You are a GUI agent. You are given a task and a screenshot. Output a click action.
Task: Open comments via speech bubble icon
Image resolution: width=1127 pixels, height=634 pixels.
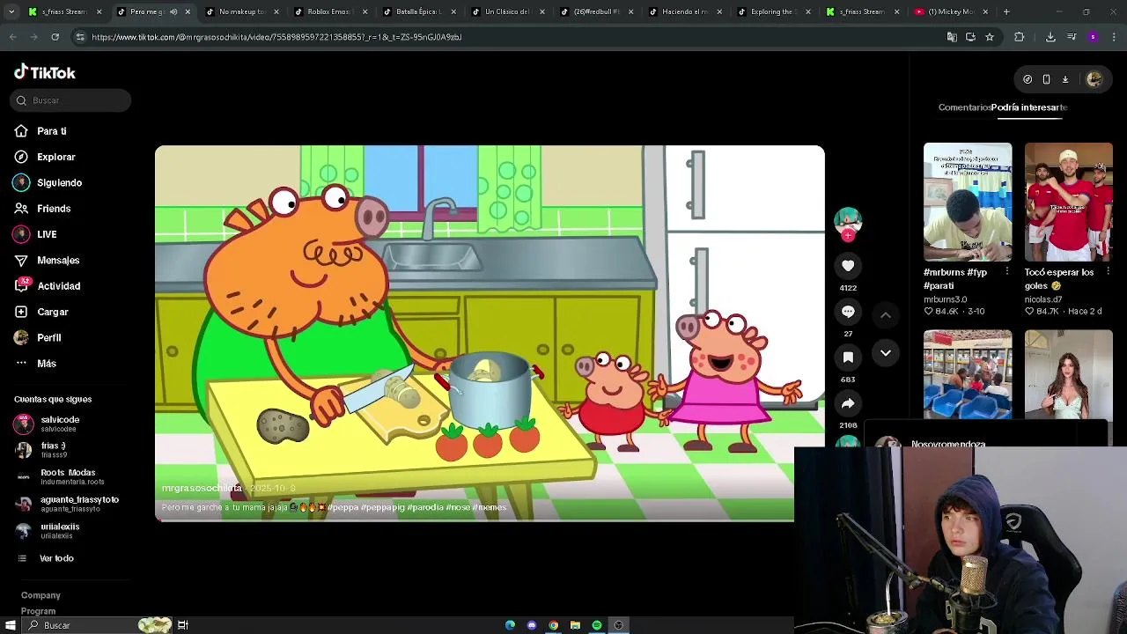[x=848, y=312]
